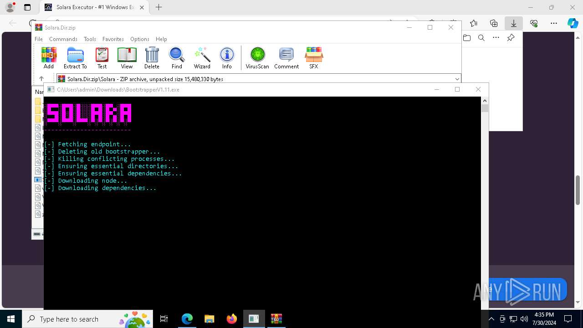Expand the archive path dropdown
Image resolution: width=583 pixels, height=328 pixels.
(x=457, y=79)
